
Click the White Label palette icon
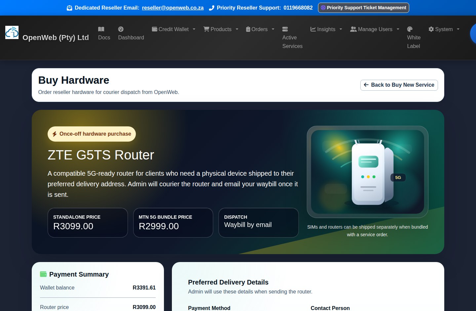(410, 29)
